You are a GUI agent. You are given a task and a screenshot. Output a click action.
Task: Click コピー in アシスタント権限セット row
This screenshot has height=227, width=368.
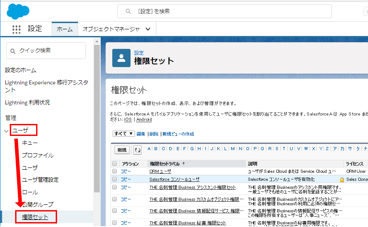(x=126, y=187)
